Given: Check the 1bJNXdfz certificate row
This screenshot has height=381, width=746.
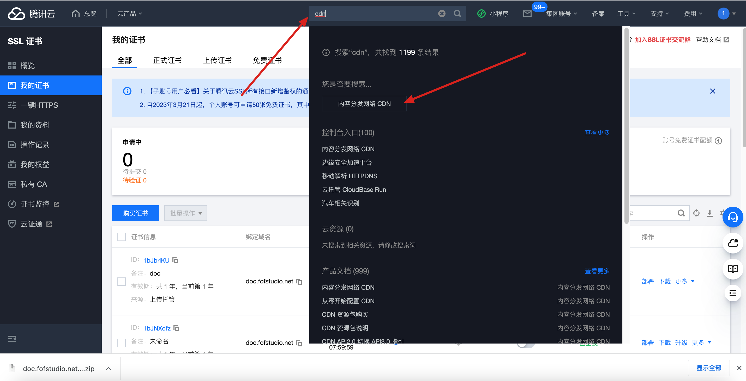Looking at the screenshot, I should tap(121, 342).
